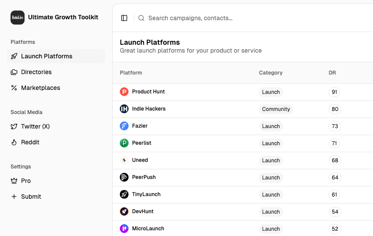Image resolution: width=373 pixels, height=236 pixels.
Task: Go to Marketplaces page
Action: click(40, 88)
